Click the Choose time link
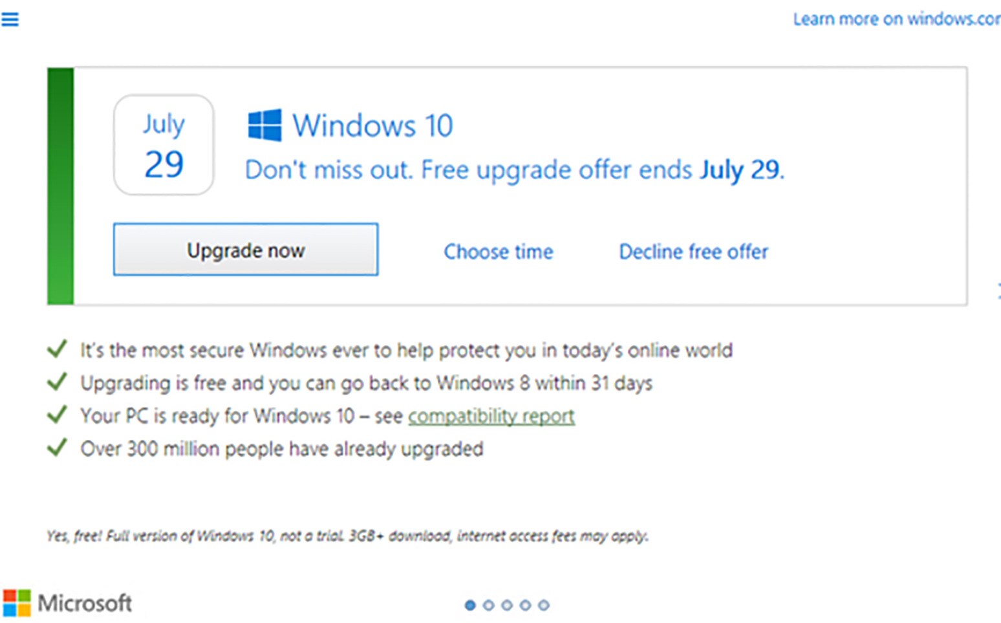The width and height of the screenshot is (1001, 623). (499, 252)
